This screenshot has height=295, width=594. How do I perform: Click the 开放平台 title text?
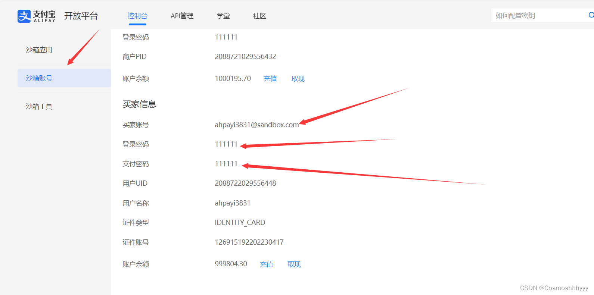(81, 16)
